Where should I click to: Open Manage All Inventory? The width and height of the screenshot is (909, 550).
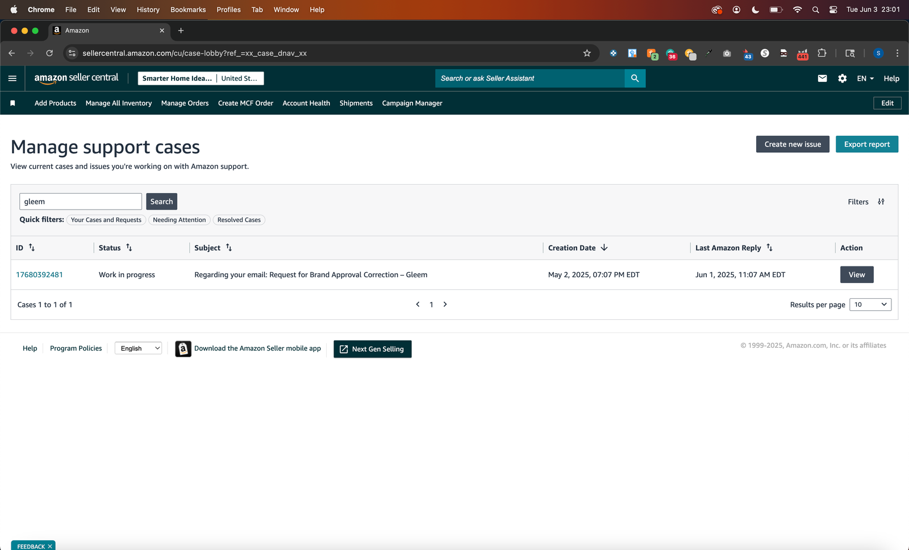point(119,103)
